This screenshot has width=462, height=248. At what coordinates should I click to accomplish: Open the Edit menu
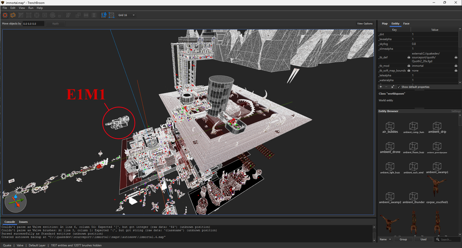(x=13, y=8)
